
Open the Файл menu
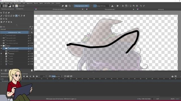(x=2, y=3)
